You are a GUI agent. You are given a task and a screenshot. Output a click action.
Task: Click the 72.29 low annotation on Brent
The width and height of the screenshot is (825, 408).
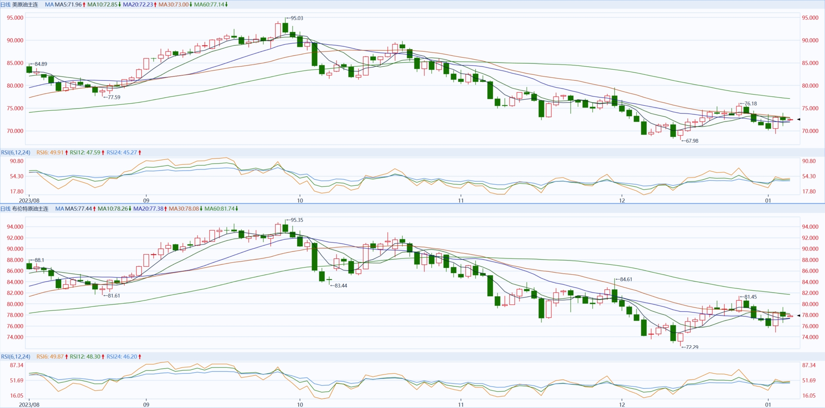690,347
